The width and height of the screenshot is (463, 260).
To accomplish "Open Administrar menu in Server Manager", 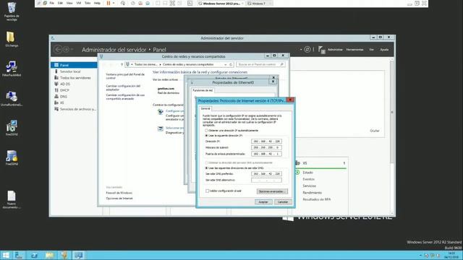I will point(335,50).
